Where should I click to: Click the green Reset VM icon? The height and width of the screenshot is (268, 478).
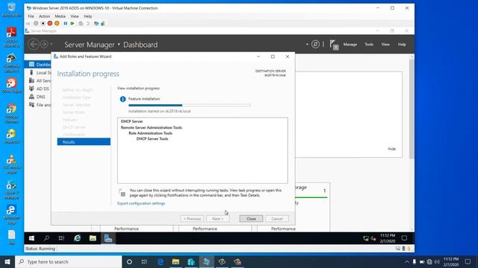72,23
